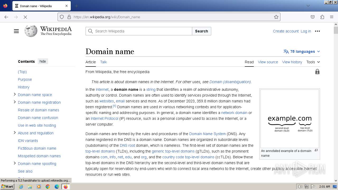Select the Article tab
Image resolution: width=338 pixels, height=190 pixels.
click(91, 62)
